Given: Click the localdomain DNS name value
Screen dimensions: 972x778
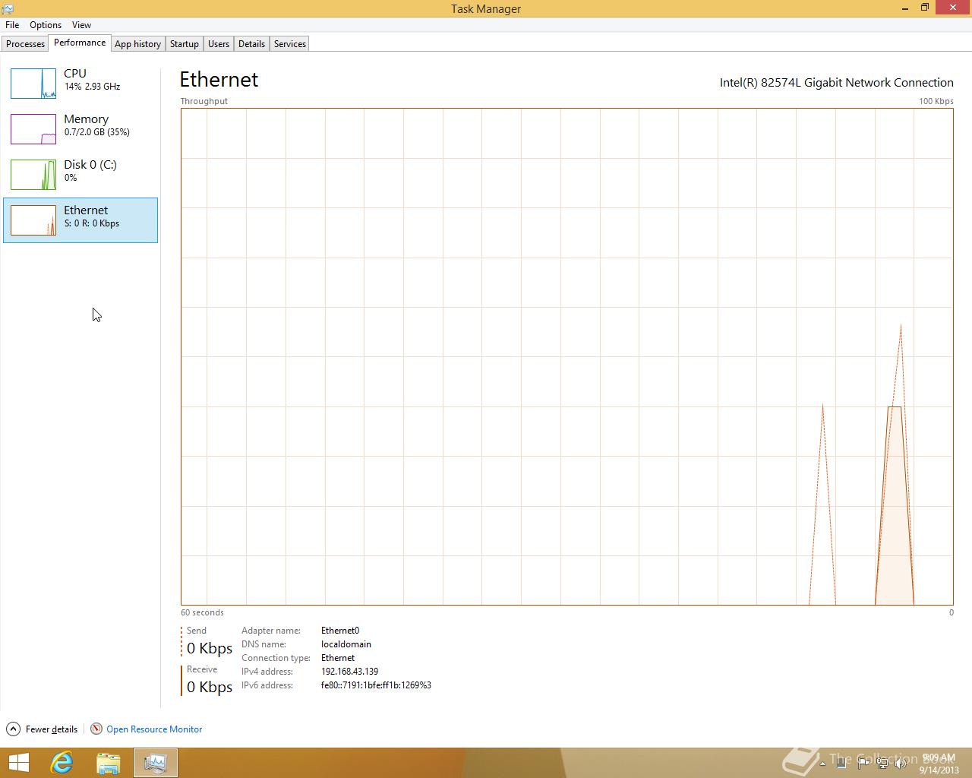Looking at the screenshot, I should point(346,644).
